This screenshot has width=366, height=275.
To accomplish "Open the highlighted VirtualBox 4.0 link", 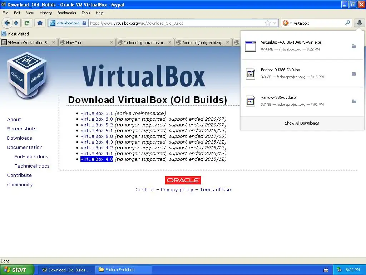I will click(97, 159).
